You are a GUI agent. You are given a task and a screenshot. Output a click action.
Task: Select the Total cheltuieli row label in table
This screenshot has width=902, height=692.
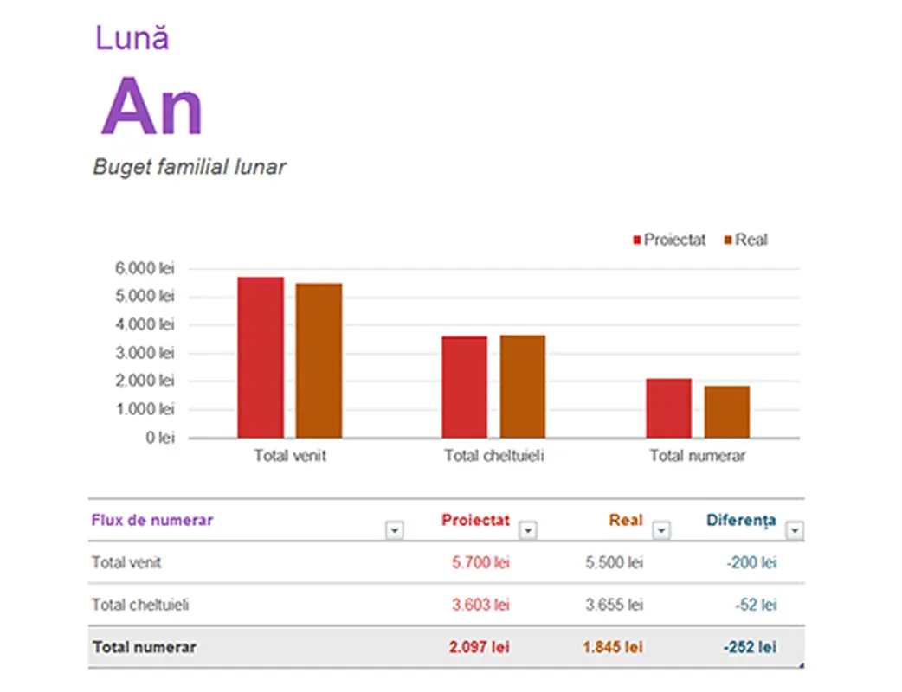point(140,605)
